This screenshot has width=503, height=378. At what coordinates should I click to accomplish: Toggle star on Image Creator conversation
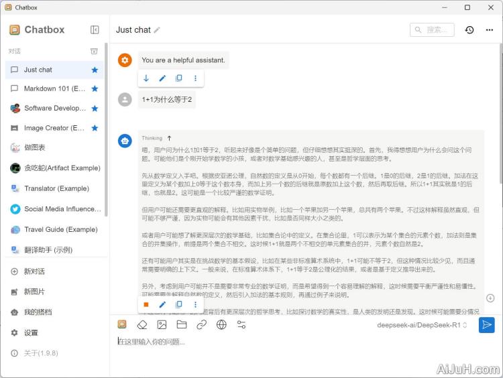click(x=95, y=127)
